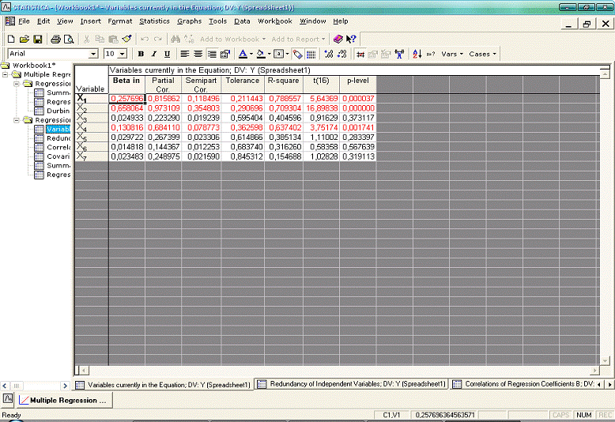Select the Beta in cell for X1
Image resolution: width=615 pixels, height=422 pixels.
coord(126,99)
